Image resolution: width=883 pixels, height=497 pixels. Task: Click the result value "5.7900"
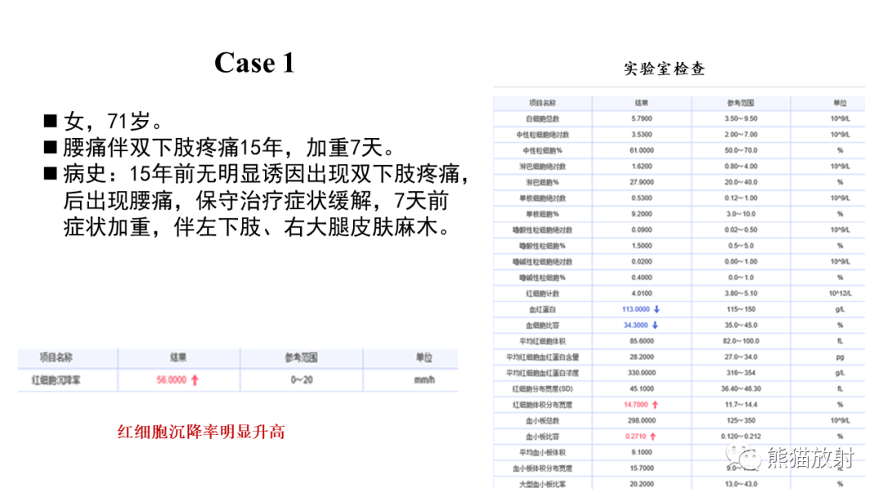tap(642, 119)
